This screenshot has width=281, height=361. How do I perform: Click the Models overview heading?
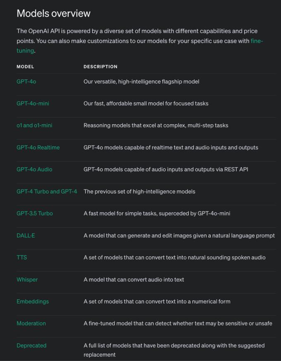click(x=54, y=13)
